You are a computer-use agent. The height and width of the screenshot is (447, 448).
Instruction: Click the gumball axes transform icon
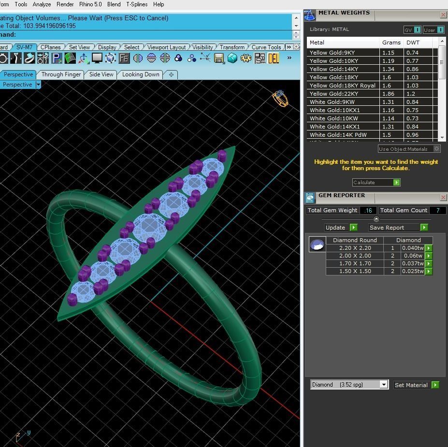coord(84,58)
